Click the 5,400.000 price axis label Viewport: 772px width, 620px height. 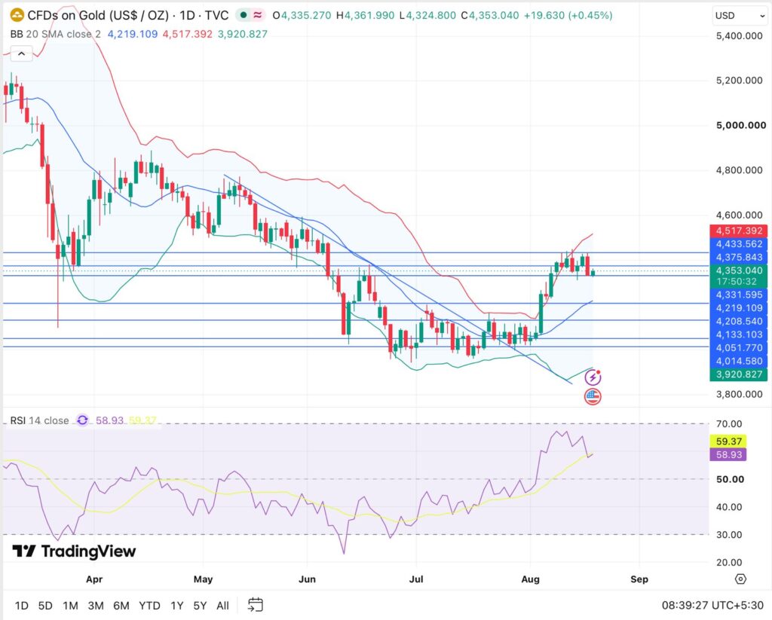click(739, 36)
